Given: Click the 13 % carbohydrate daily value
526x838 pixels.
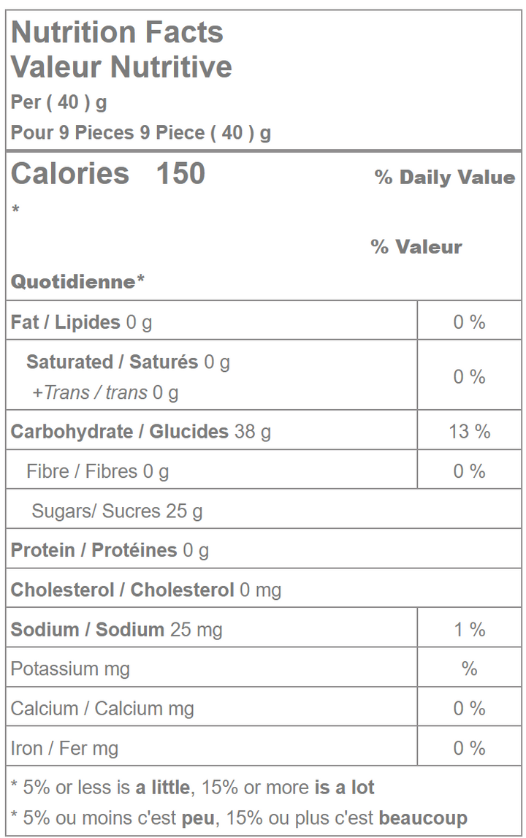Looking at the screenshot, I should click(x=469, y=432).
